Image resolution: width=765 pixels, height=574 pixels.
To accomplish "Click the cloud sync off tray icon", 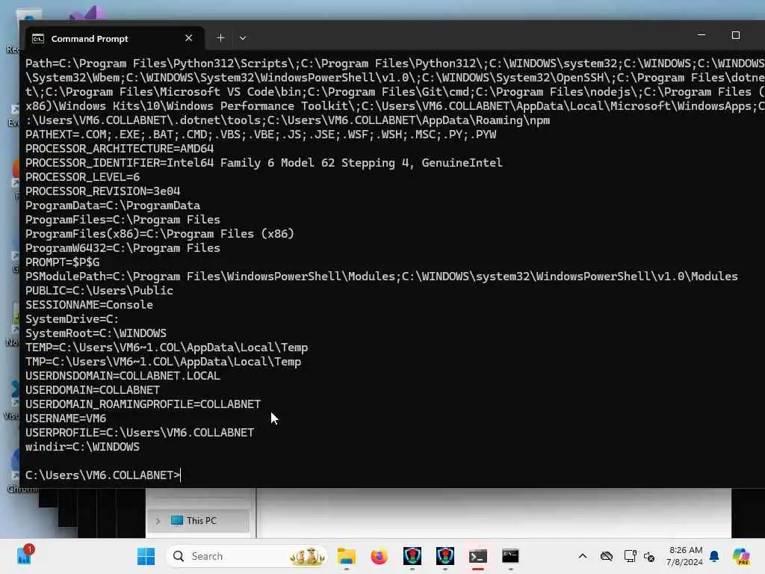I will [607, 556].
